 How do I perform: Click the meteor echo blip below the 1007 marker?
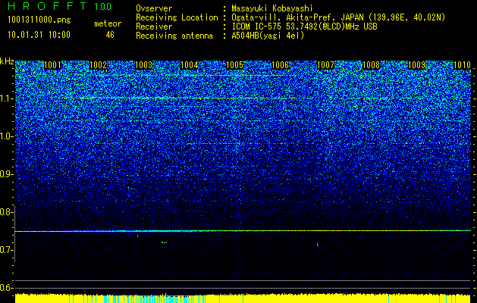[318, 245]
